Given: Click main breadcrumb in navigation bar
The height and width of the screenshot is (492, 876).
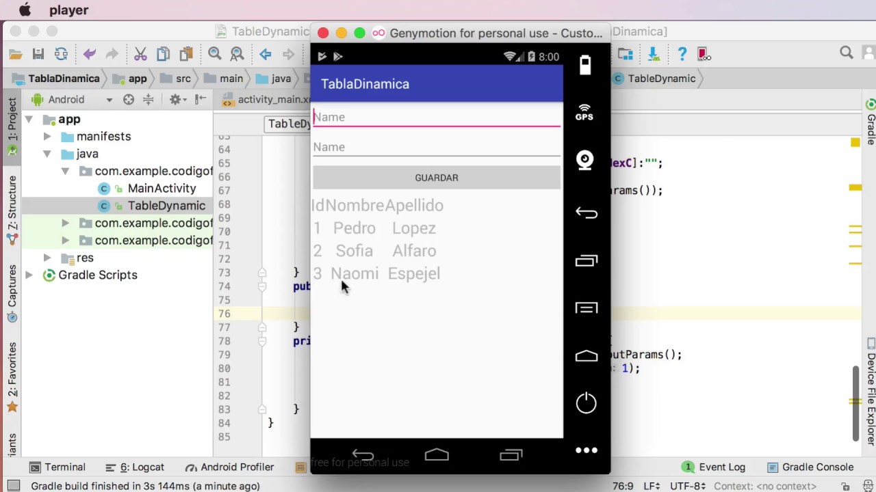Looking at the screenshot, I should pos(224,79).
